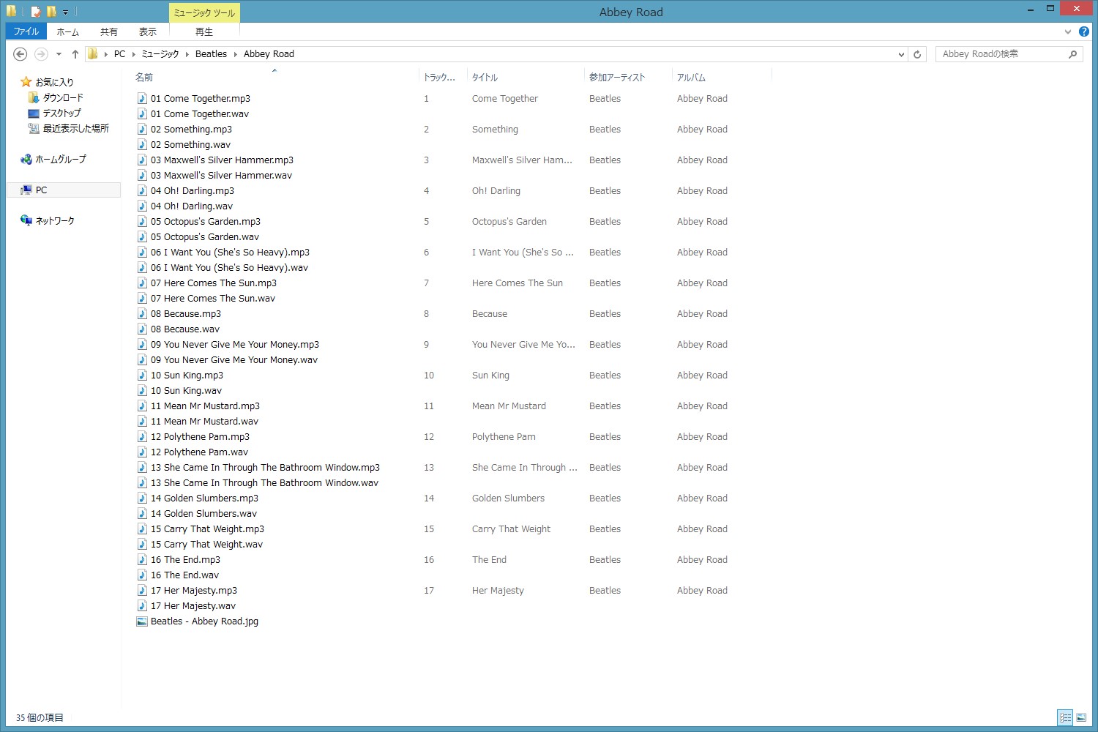1098x732 pixels.
Task: Click the file icon of 07 Here Comes The Sun.mp3
Action: click(x=142, y=283)
